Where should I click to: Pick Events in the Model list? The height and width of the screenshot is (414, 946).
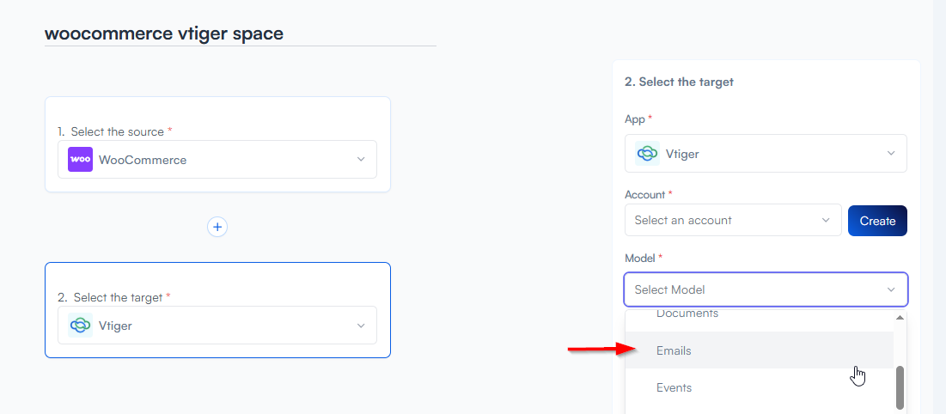674,387
